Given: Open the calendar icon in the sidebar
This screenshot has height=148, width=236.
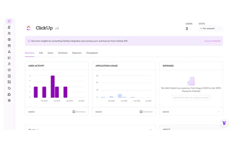Looking at the screenshot, I should 9,46.
